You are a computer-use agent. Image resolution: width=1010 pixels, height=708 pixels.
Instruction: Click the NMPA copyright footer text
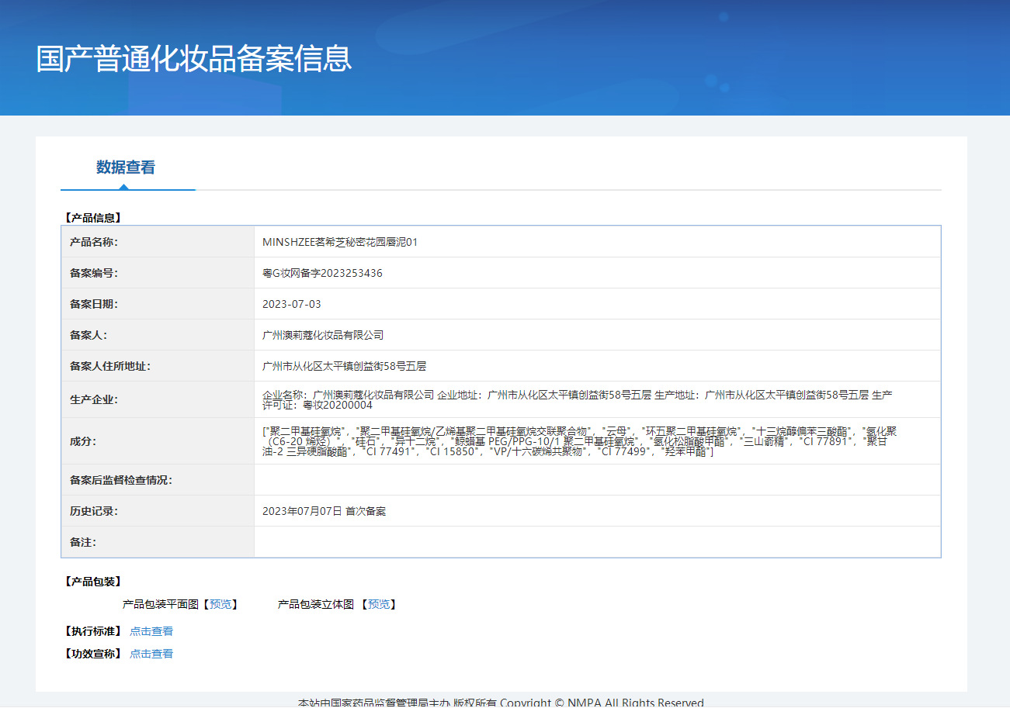pyautogui.click(x=501, y=703)
